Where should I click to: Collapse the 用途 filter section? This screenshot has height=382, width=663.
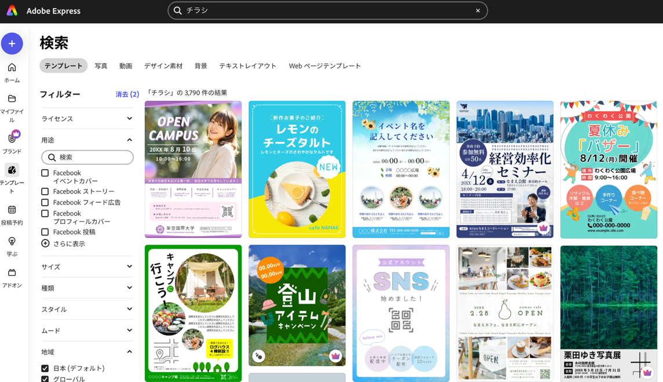tap(129, 140)
